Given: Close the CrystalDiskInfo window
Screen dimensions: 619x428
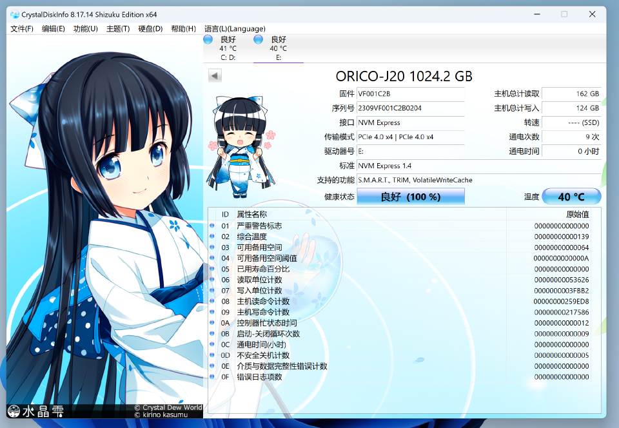Looking at the screenshot, I should tap(592, 14).
